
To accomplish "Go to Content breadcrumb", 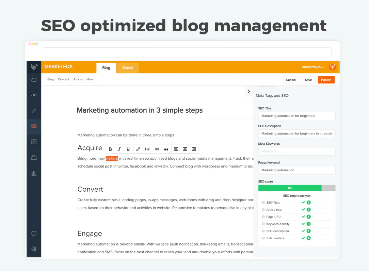I will 64,79.
